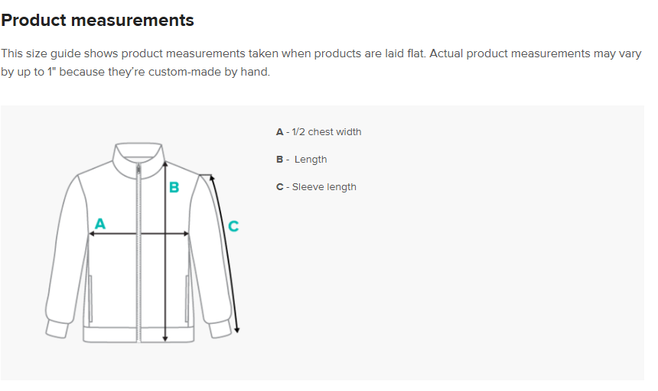Click the size guide description paragraph
The image size is (658, 391).
[x=321, y=63]
